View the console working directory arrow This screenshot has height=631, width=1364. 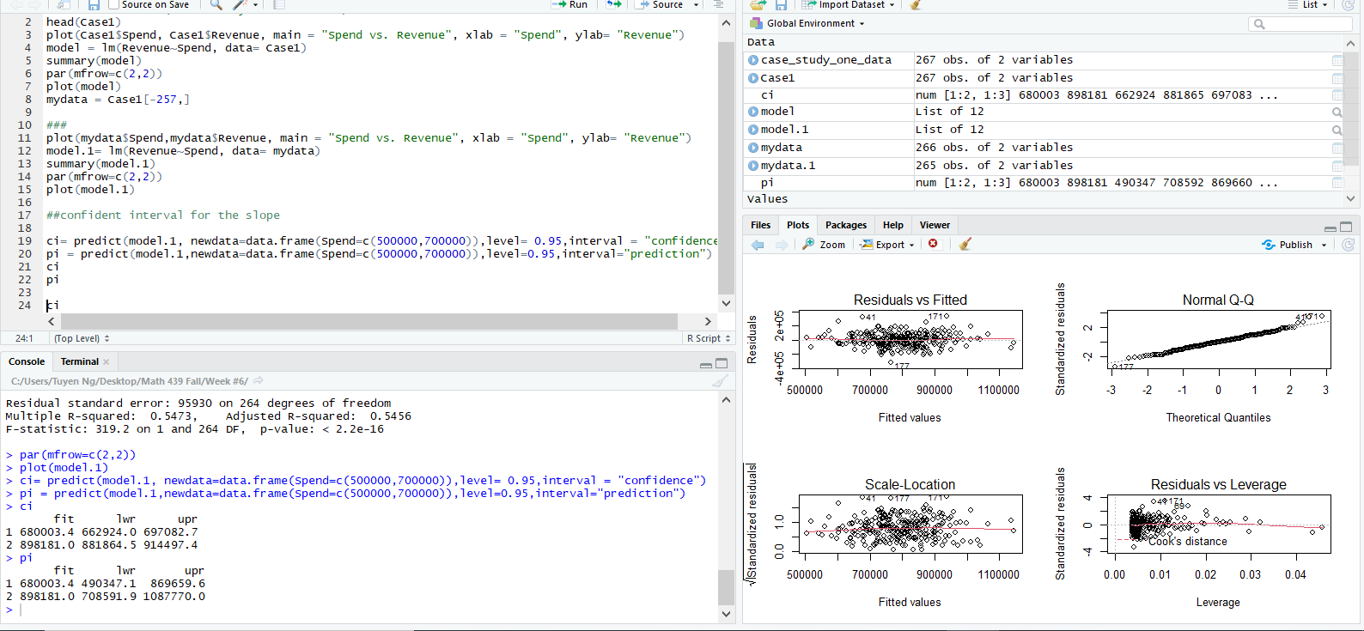259,380
